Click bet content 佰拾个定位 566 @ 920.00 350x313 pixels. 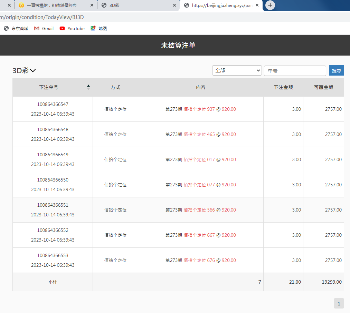tap(210, 210)
